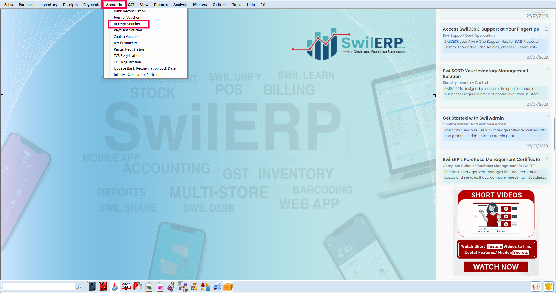The width and height of the screenshot is (556, 293).
Task: Open external link for SwilSORT card
Action: [547, 71]
